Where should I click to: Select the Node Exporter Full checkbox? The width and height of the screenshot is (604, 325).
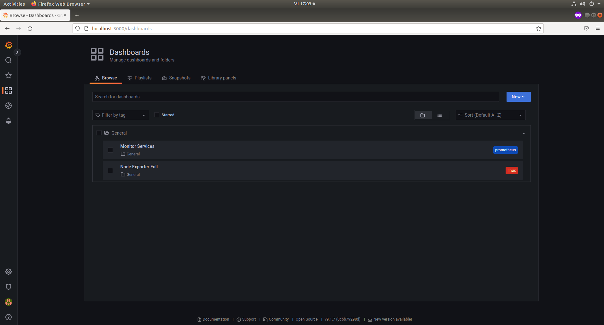coord(110,170)
